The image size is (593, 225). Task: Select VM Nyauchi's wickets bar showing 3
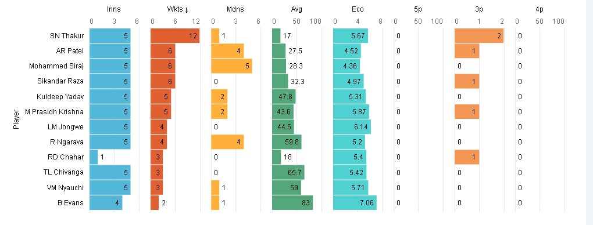pos(156,188)
